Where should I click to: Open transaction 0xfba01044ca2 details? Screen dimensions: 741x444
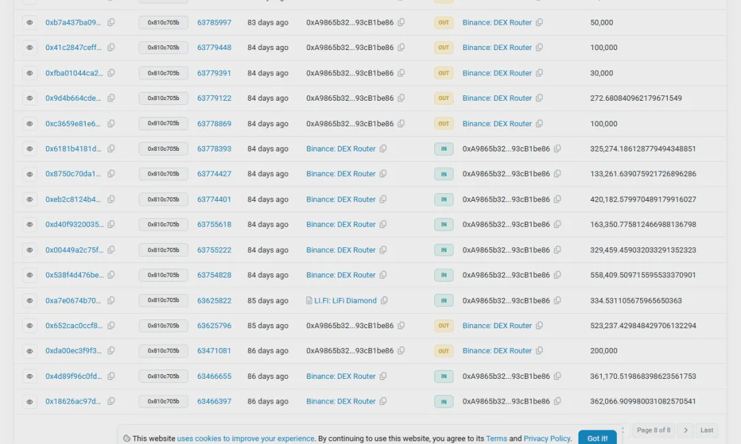click(x=74, y=73)
